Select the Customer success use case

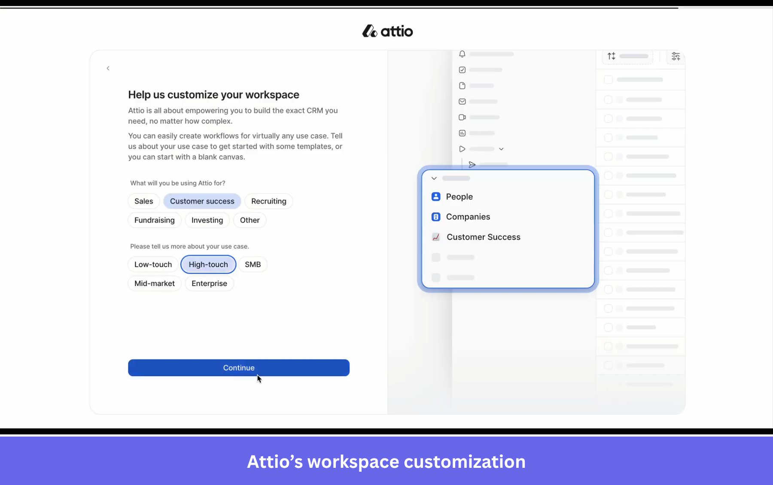coord(202,201)
